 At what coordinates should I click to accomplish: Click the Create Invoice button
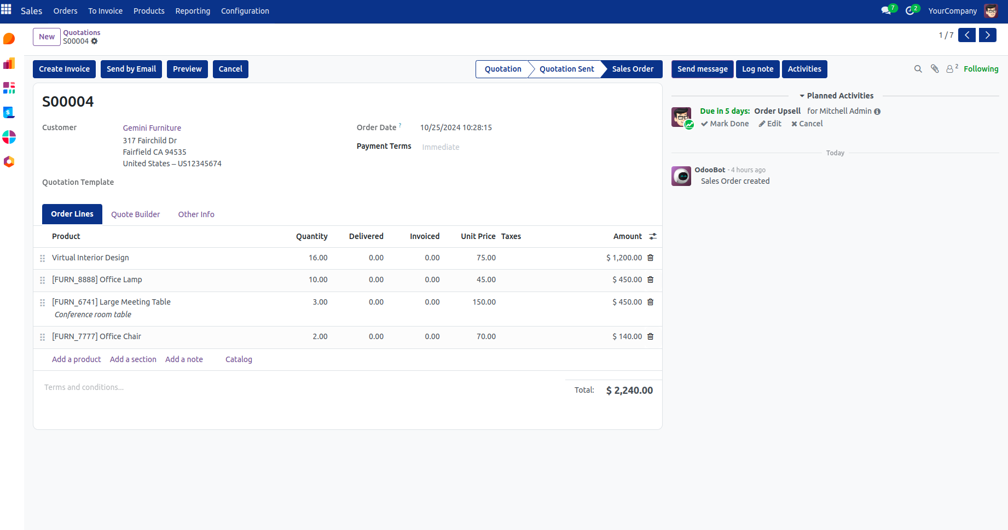pyautogui.click(x=64, y=69)
